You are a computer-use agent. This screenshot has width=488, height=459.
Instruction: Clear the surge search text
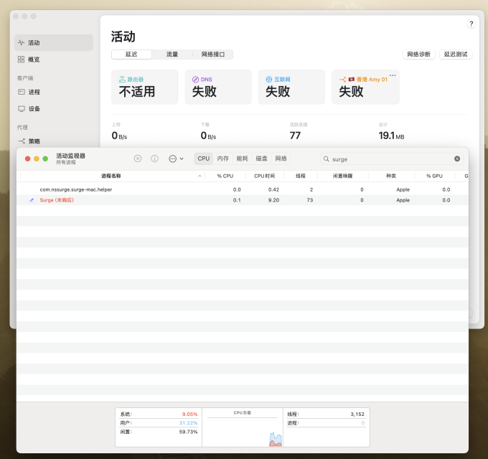tap(457, 159)
